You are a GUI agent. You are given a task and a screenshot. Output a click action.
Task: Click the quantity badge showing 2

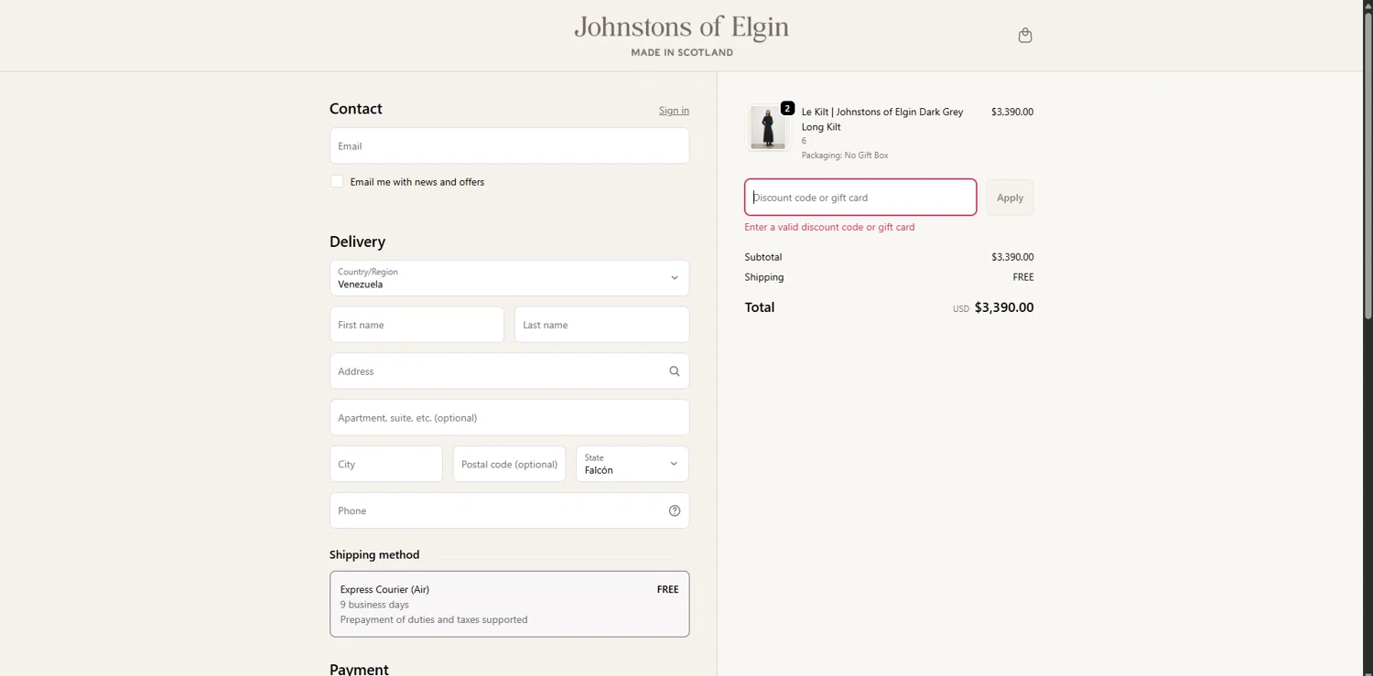[x=787, y=108]
